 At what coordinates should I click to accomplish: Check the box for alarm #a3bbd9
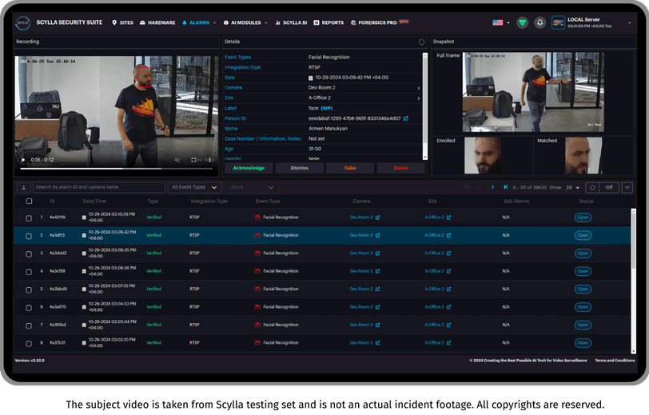(29, 290)
